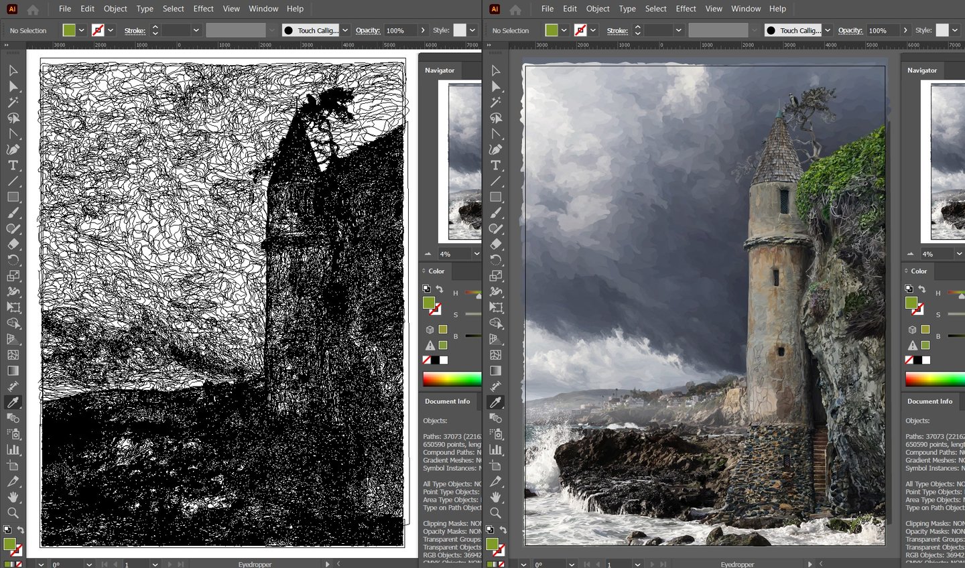Select the Type tool in left window
965x568 pixels.
coord(13,165)
